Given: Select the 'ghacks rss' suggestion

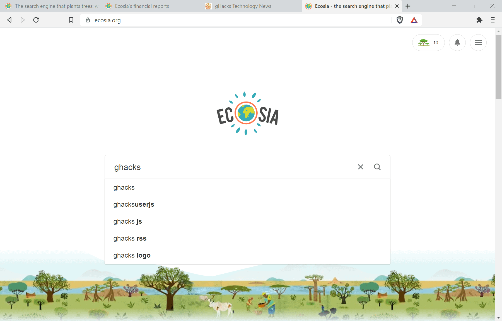Looking at the screenshot, I should coord(247,238).
